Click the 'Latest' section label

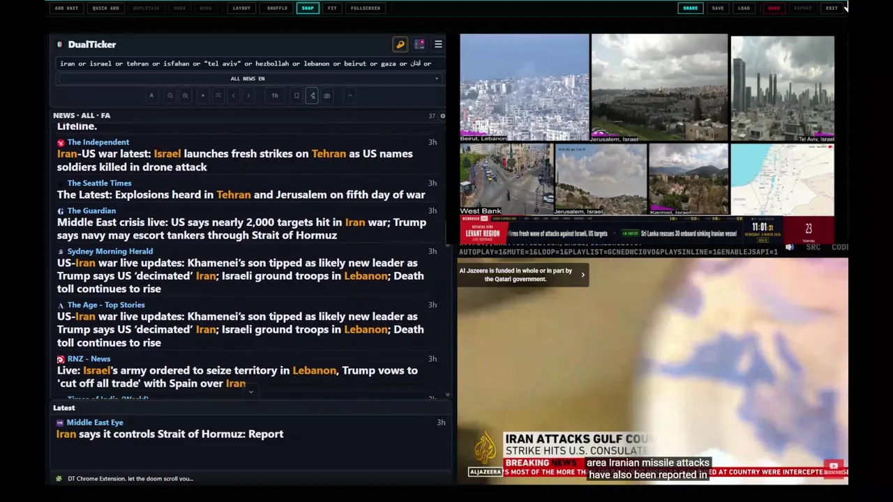[63, 408]
